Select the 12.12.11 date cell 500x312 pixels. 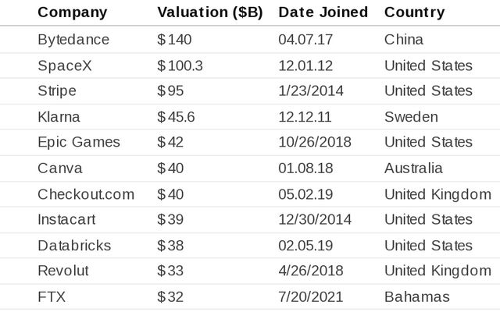click(305, 117)
